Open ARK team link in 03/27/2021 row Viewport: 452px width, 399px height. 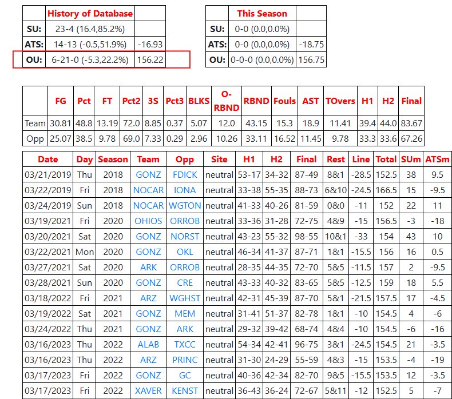pos(148,268)
